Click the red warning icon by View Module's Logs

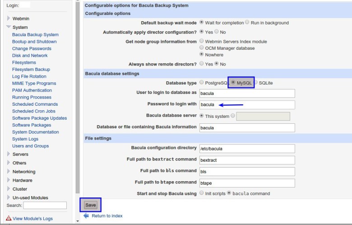[x=9, y=218]
